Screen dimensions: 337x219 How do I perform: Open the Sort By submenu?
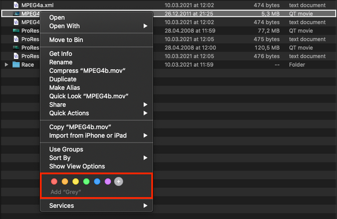tap(97, 158)
